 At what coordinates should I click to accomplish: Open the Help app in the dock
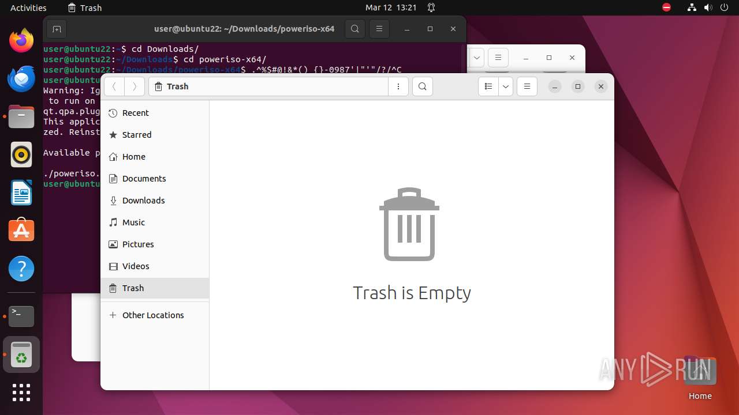[x=21, y=269]
